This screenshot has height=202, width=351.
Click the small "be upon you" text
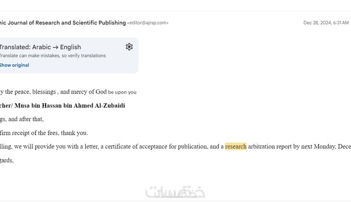[122, 92]
